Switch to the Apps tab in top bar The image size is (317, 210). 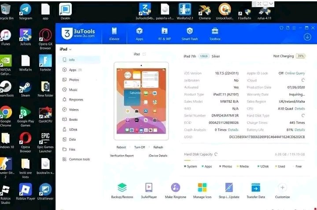pos(140,34)
